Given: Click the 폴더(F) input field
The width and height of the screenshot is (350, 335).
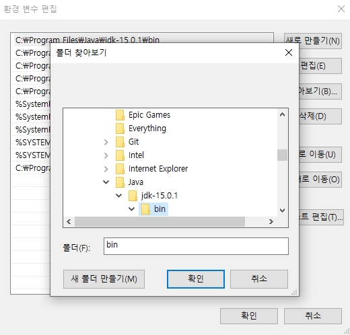Looking at the screenshot, I should [x=196, y=246].
